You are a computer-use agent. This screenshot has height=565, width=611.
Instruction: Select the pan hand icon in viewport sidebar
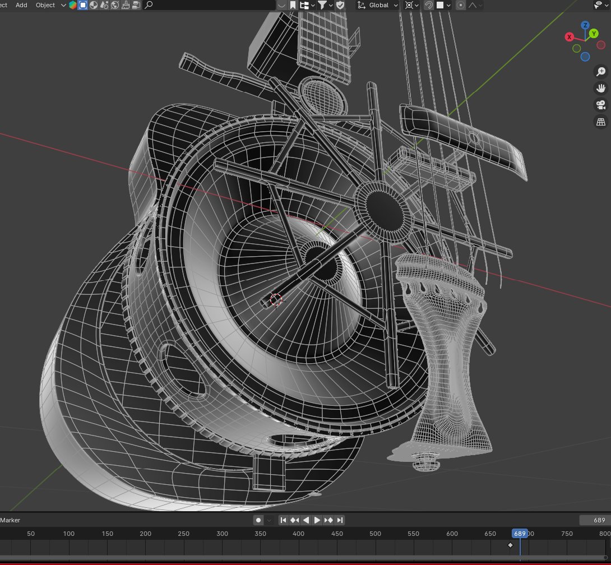click(600, 87)
